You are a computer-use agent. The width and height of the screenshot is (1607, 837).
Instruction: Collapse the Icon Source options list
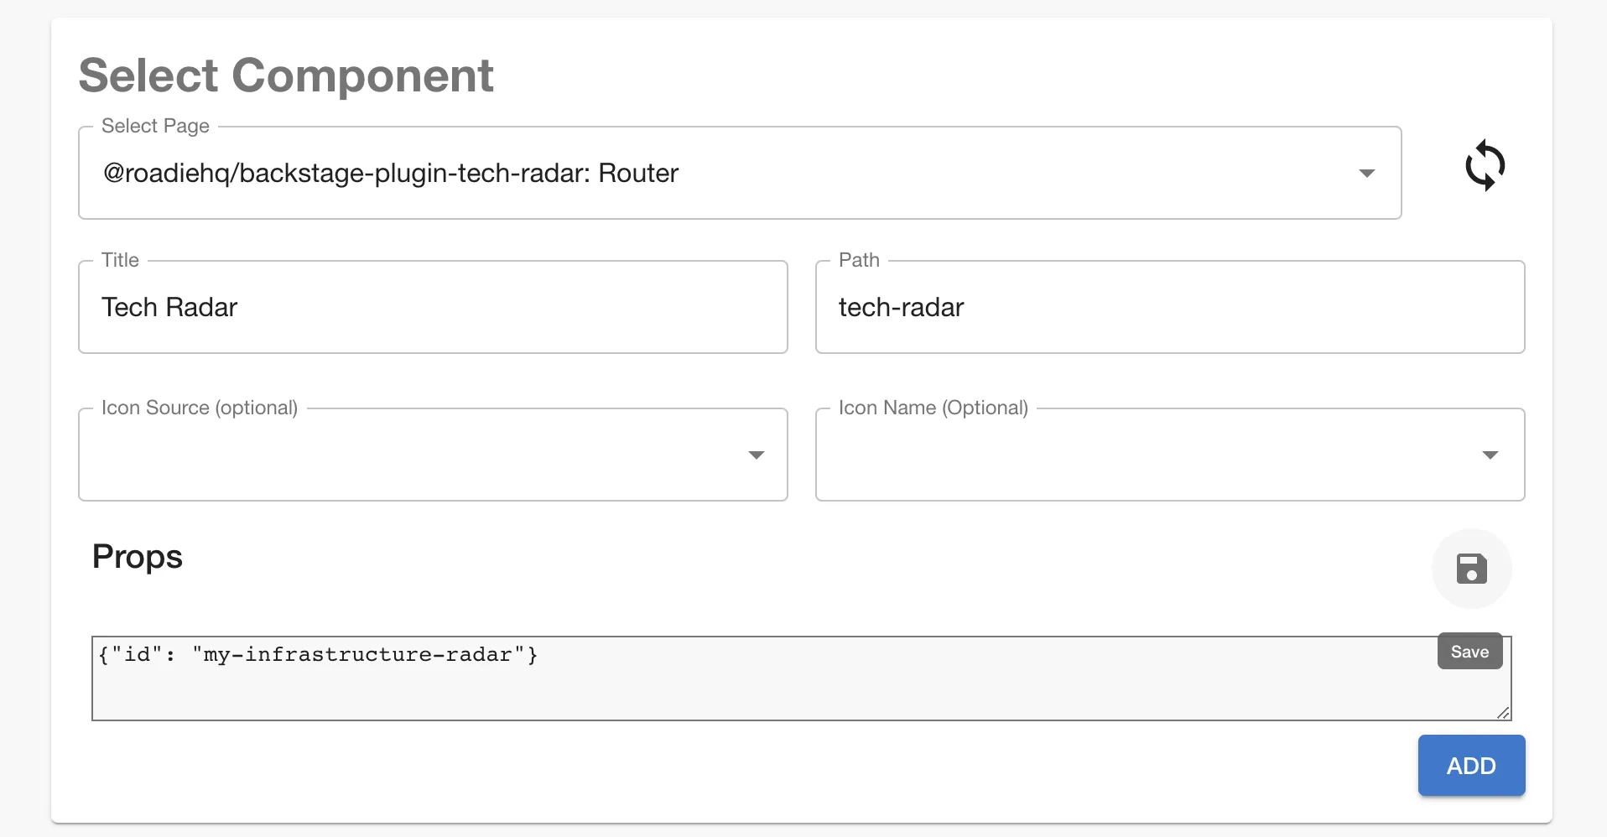756,455
